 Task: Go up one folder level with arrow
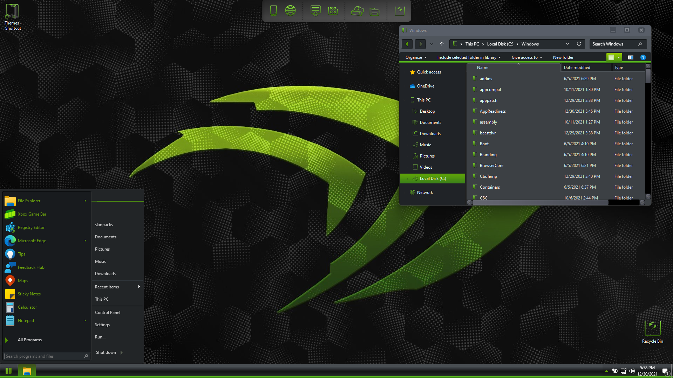click(442, 44)
